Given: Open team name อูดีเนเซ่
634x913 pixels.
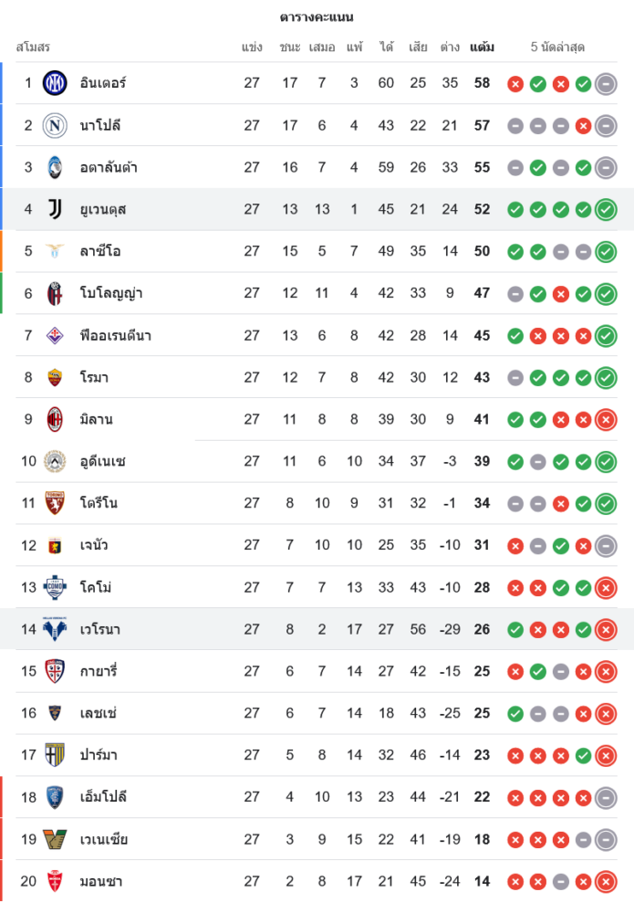Looking at the screenshot, I should [102, 461].
